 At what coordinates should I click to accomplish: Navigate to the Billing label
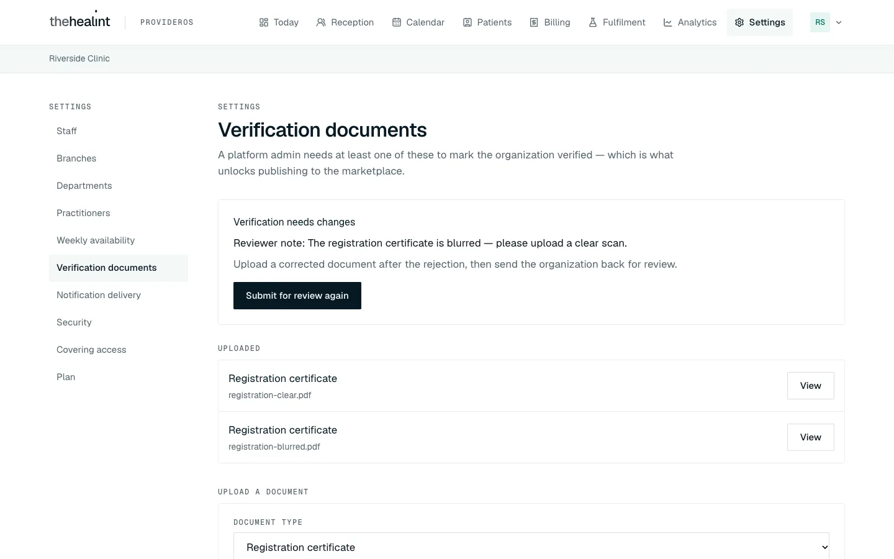[557, 22]
